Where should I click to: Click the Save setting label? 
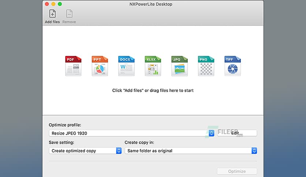click(x=61, y=143)
